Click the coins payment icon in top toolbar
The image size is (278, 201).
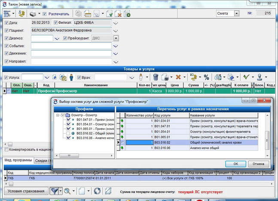[21, 14]
